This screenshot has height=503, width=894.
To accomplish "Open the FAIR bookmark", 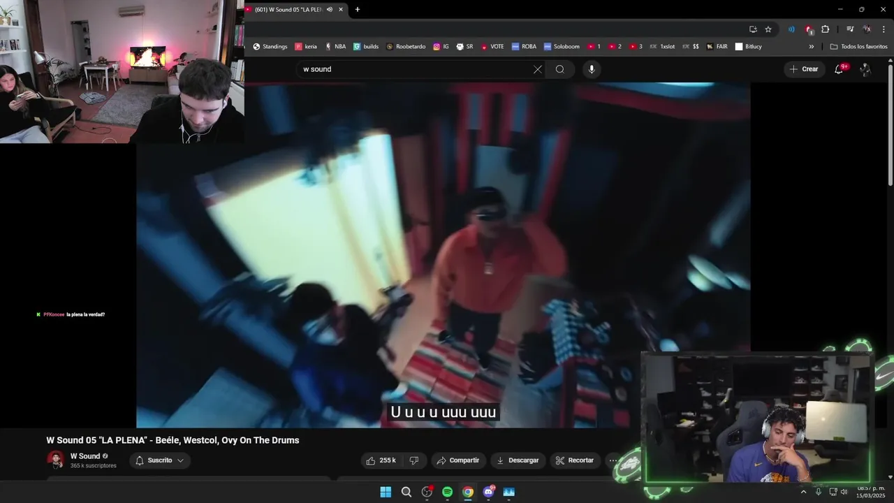I will click(x=717, y=47).
